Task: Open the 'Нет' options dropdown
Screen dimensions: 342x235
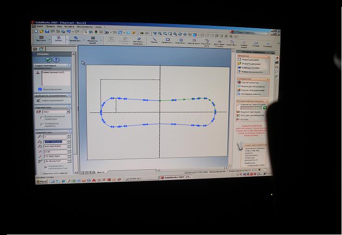Action: [x=68, y=111]
